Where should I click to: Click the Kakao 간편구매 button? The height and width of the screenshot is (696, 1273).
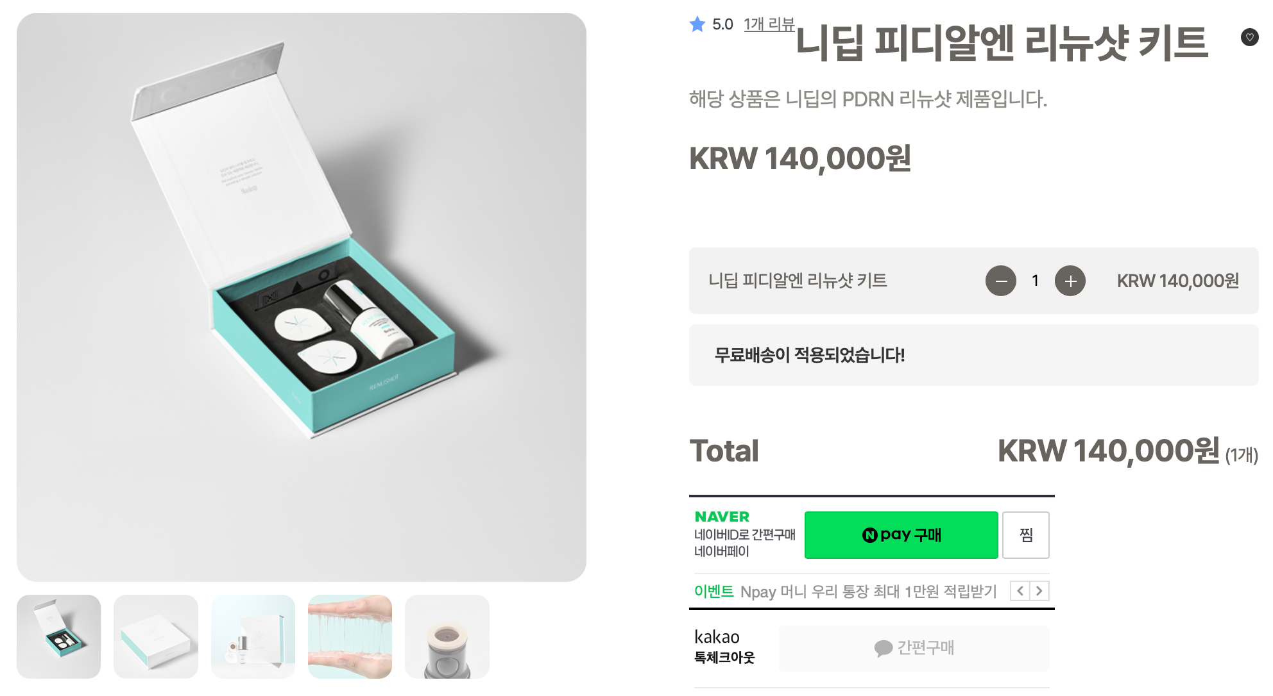click(914, 648)
